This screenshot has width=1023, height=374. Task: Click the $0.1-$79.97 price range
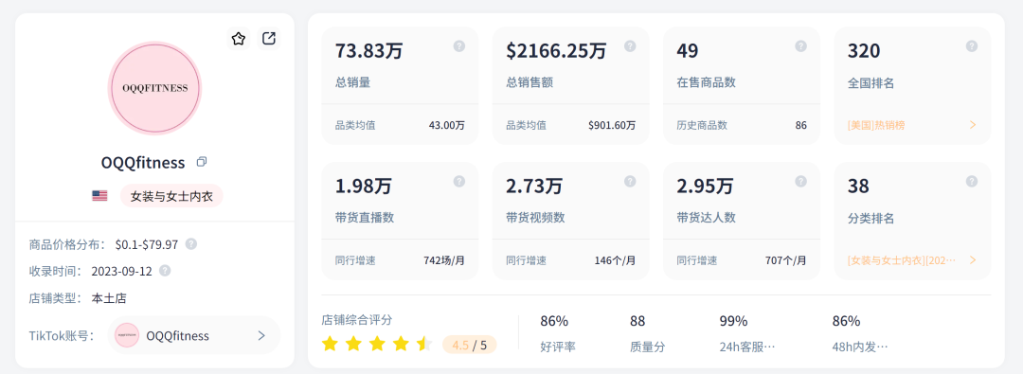click(147, 244)
